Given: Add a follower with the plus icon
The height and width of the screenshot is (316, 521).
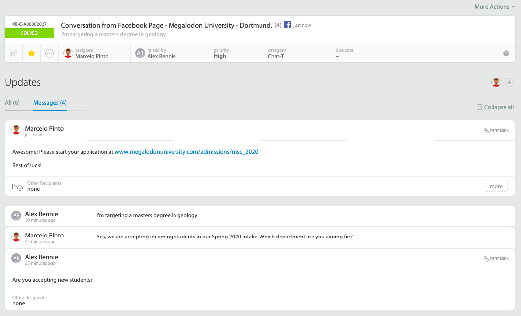Looking at the screenshot, I should (509, 82).
